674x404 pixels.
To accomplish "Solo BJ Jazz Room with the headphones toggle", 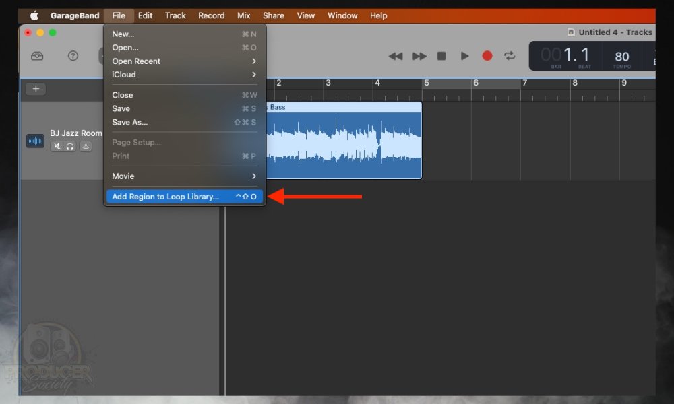I will (x=71, y=146).
